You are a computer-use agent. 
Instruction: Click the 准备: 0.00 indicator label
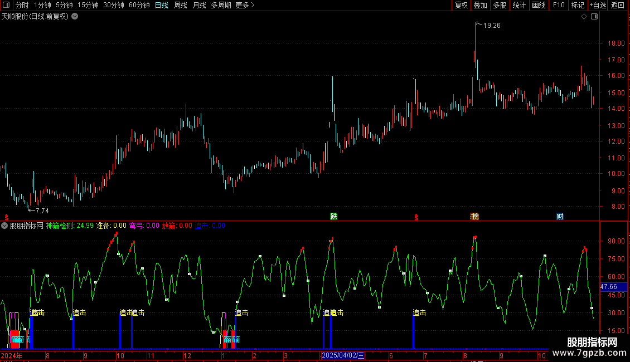pyautogui.click(x=112, y=226)
